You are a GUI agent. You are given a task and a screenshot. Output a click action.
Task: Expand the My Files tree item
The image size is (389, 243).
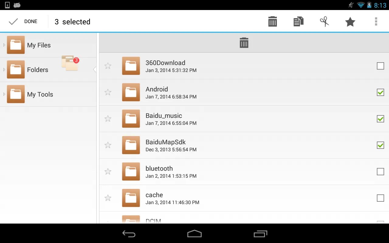[x=4, y=45]
